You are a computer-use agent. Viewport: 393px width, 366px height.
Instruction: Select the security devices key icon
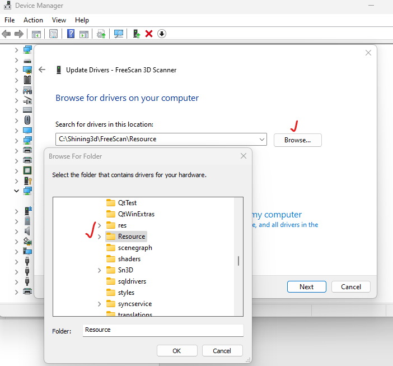tap(27, 181)
